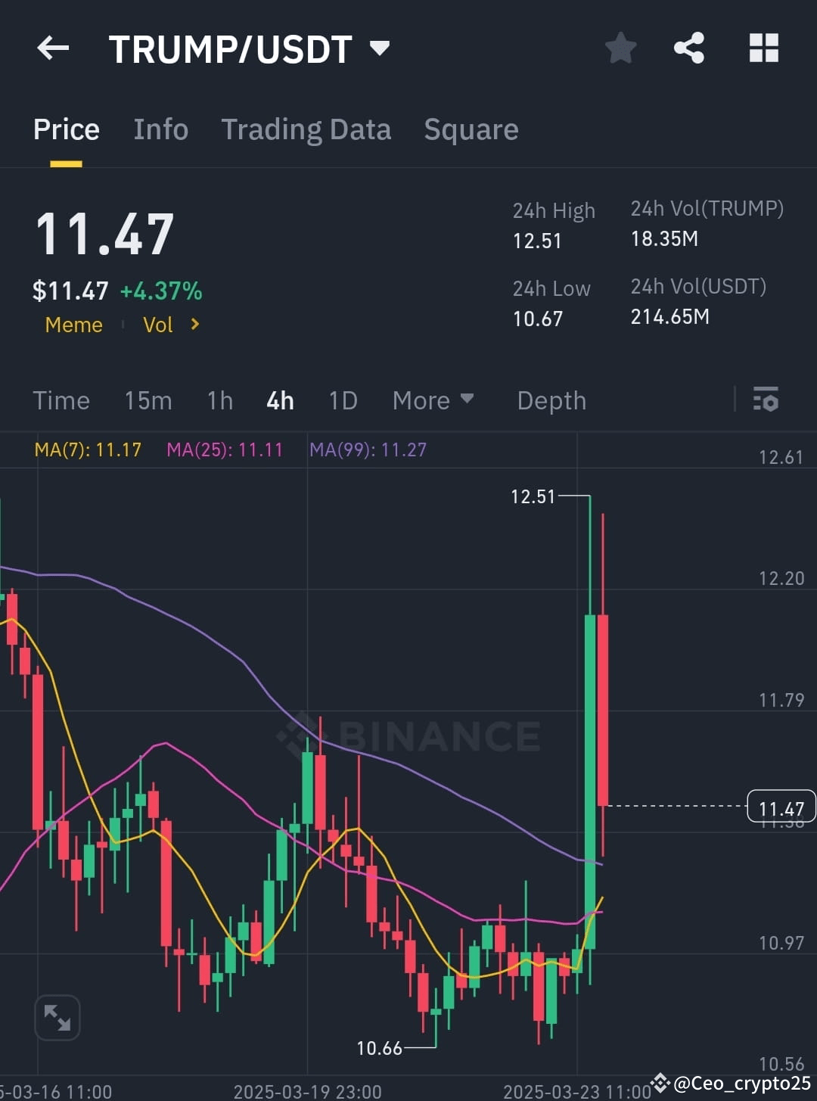Toggle the MA(25) indicator label
This screenshot has height=1101, width=817.
(x=224, y=449)
